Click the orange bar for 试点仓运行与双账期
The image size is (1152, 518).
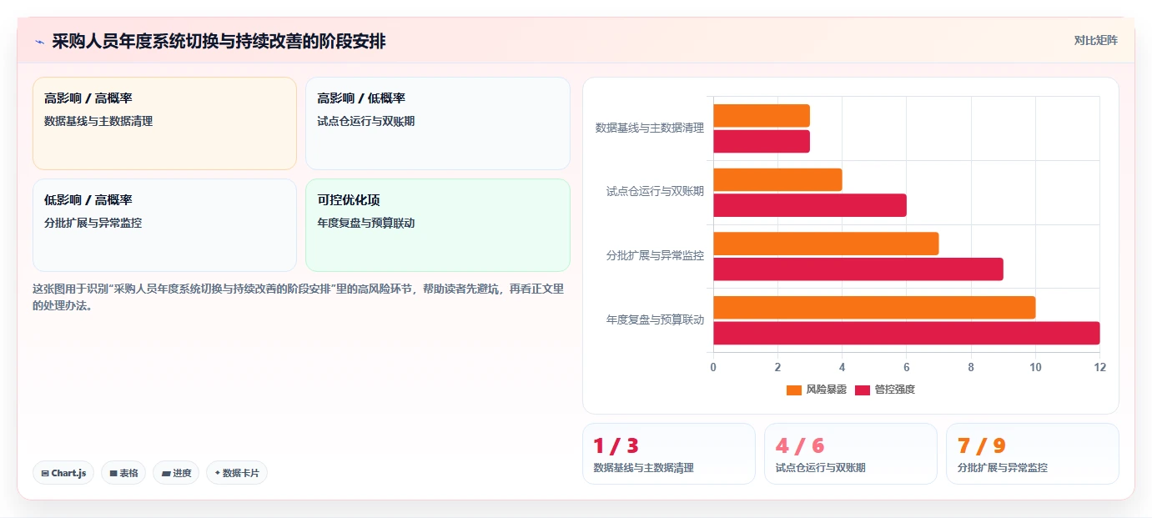[777, 179]
